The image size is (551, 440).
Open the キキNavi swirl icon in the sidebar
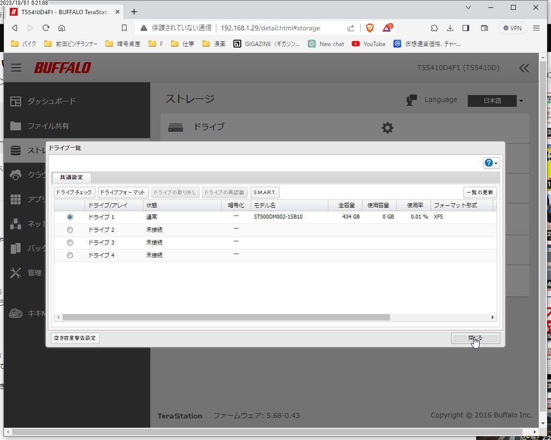(x=16, y=313)
